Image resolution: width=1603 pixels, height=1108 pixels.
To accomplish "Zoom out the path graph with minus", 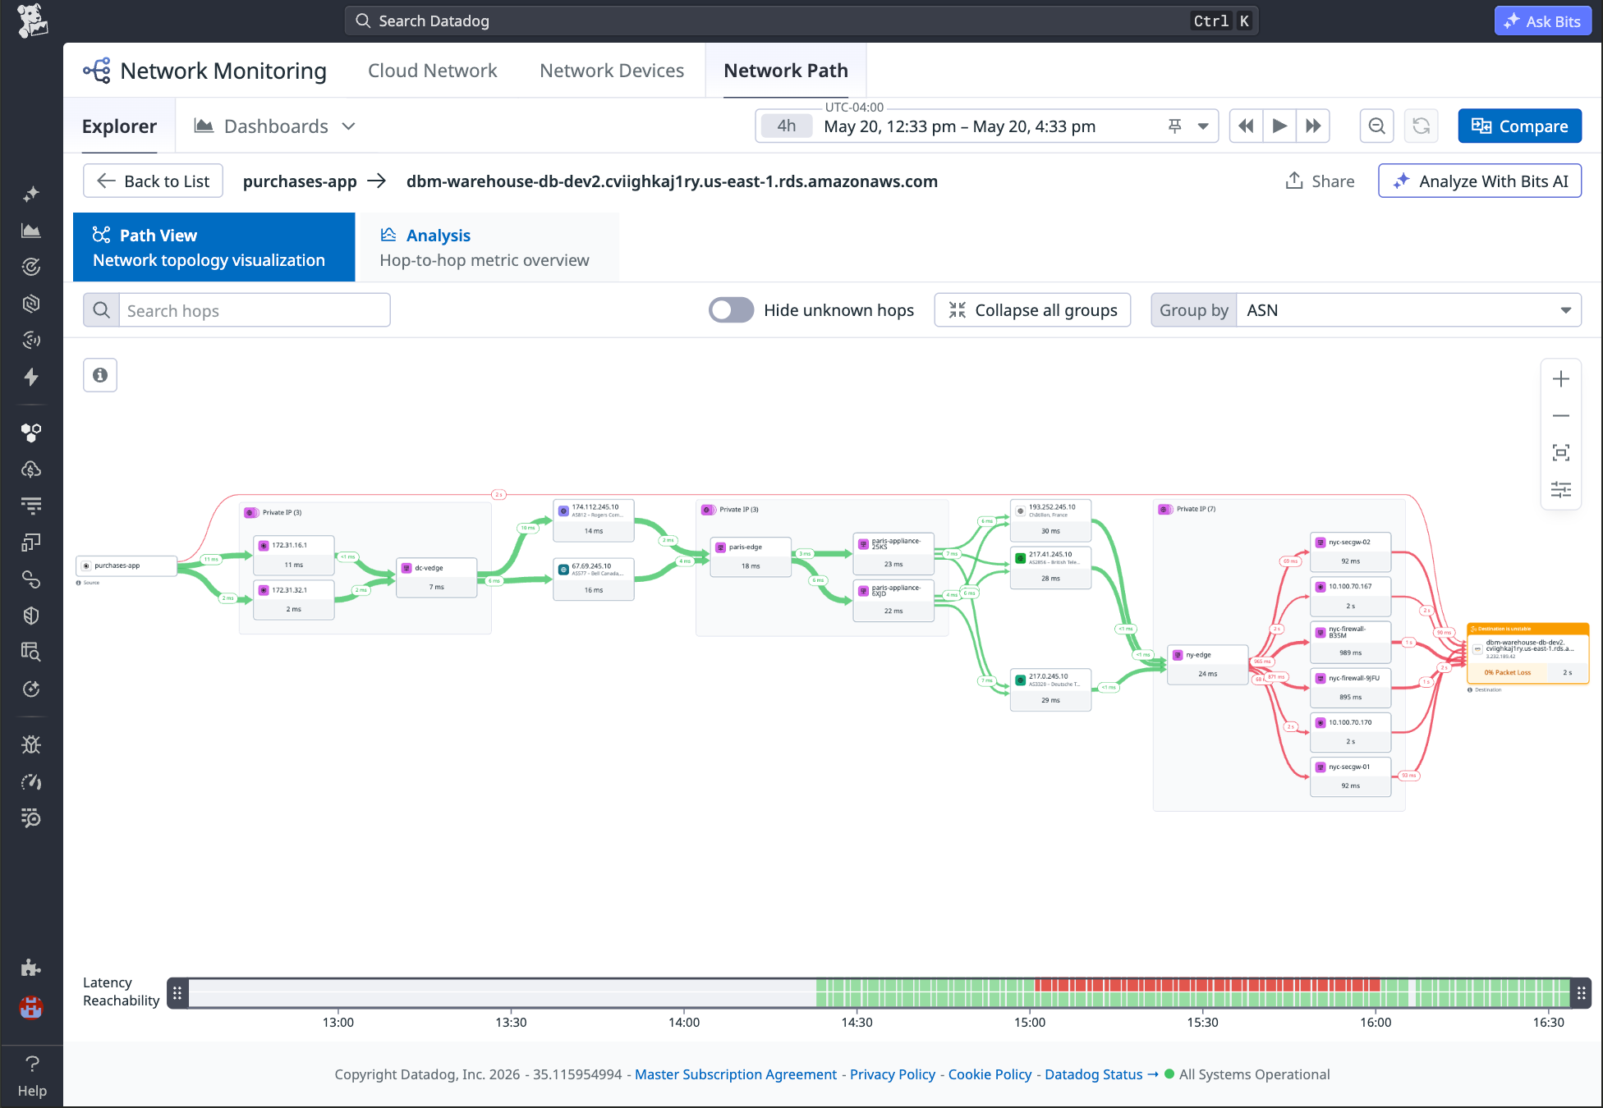I will (1561, 416).
